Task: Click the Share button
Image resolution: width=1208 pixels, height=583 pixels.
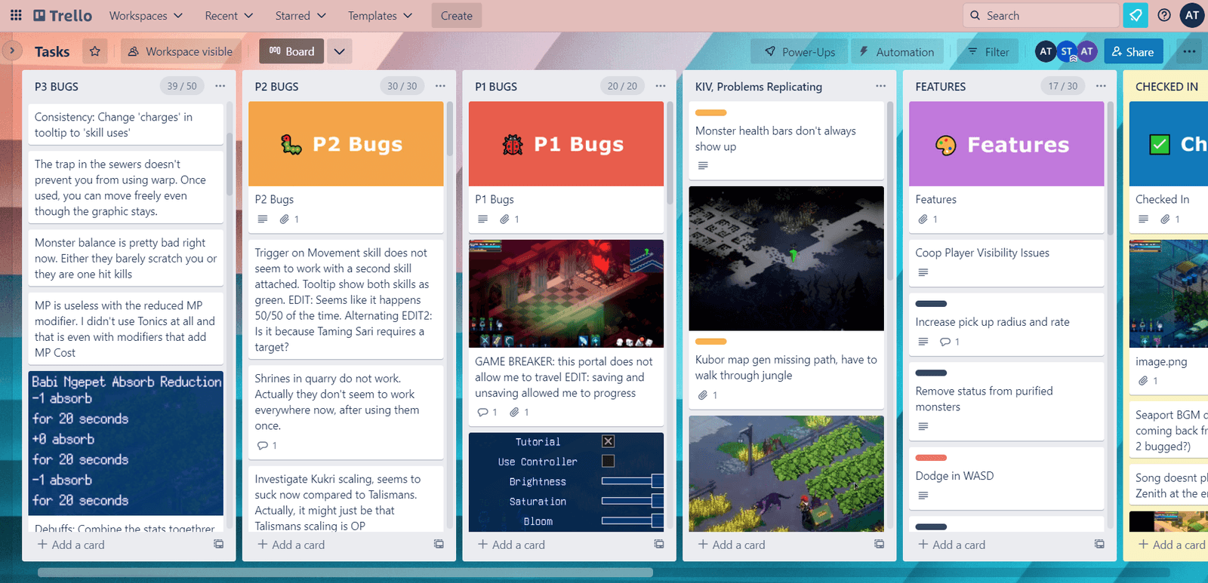Action: click(1133, 51)
